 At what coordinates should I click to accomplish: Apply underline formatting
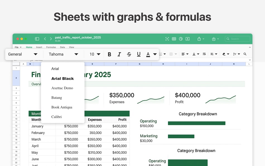click(139, 54)
